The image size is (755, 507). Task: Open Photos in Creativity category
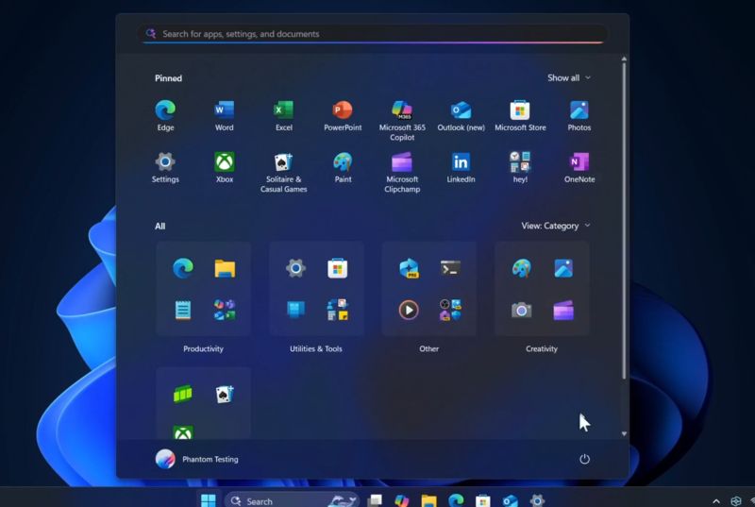(563, 268)
